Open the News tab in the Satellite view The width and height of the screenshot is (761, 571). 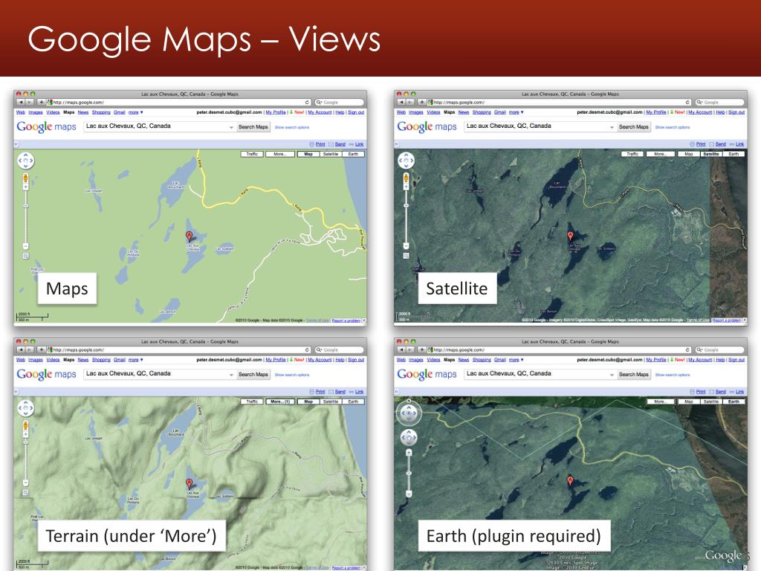464,113
